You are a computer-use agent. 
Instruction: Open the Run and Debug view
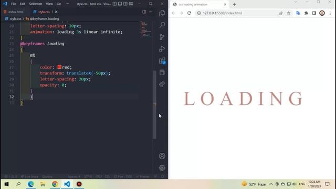point(162,49)
